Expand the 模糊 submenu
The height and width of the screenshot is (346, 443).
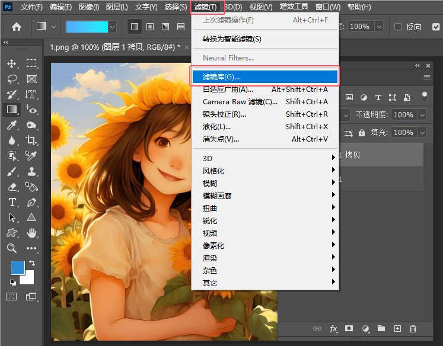[265, 183]
